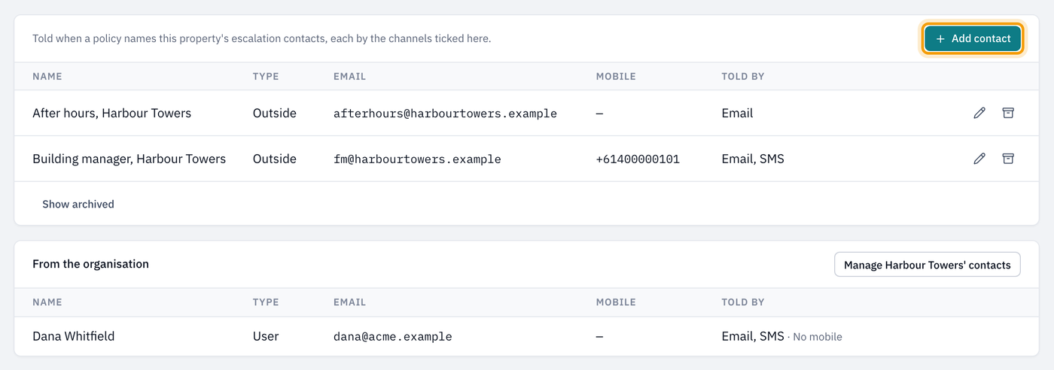Image resolution: width=1054 pixels, height=370 pixels.
Task: Archive the Building manager, Harbour Towers contact
Action: click(x=1008, y=159)
